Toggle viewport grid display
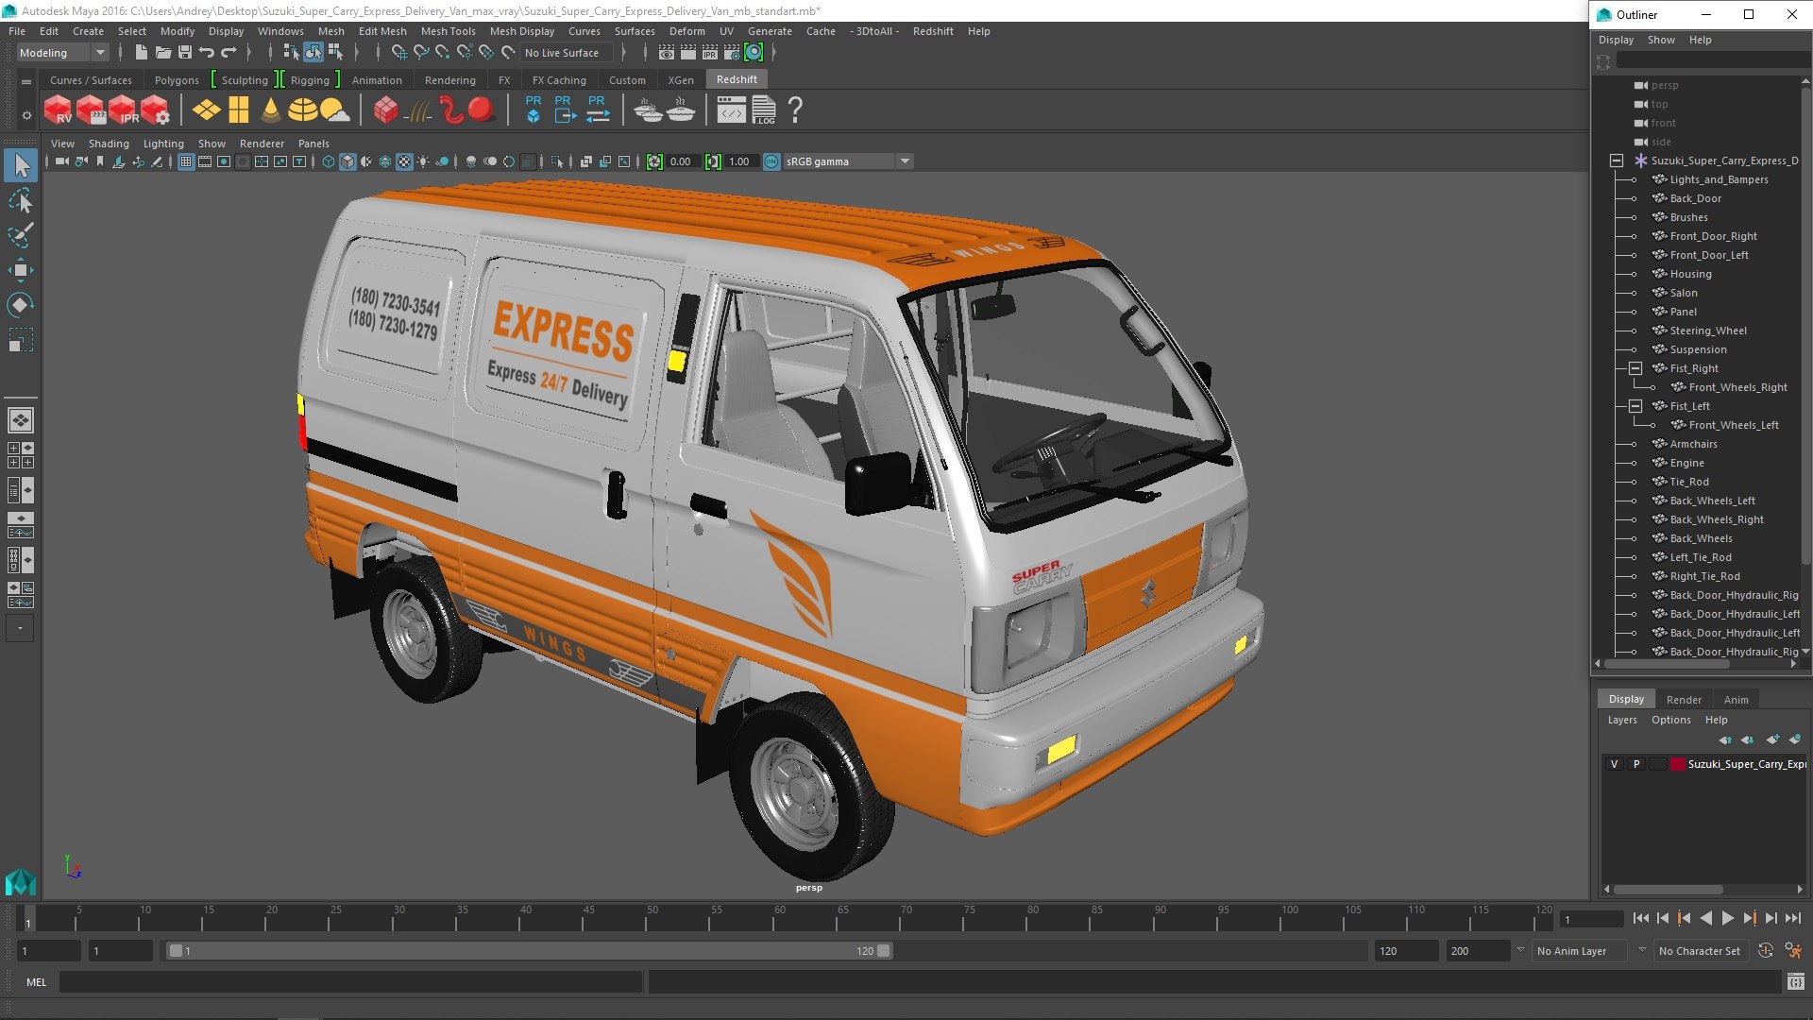This screenshot has height=1020, width=1813. [185, 161]
